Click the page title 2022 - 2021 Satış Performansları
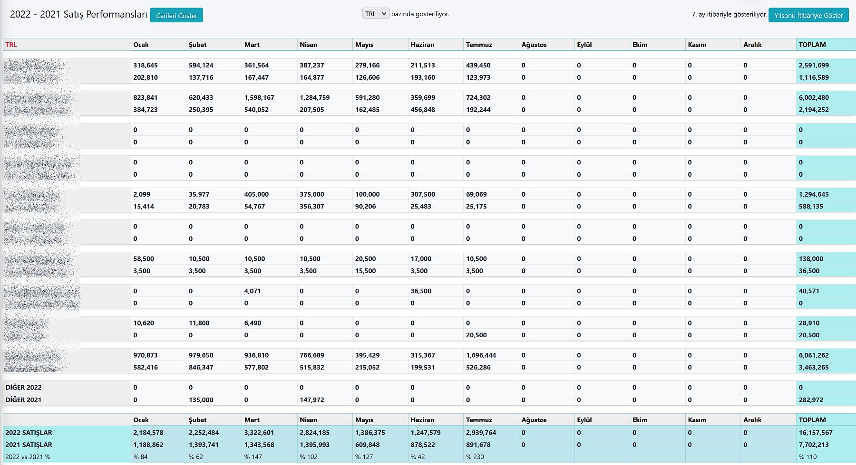 point(78,14)
